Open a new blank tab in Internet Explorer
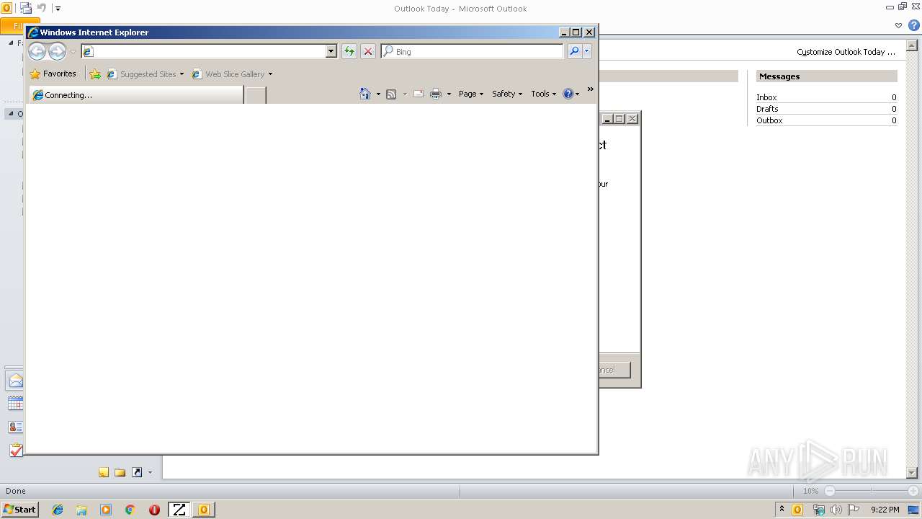 (256, 94)
